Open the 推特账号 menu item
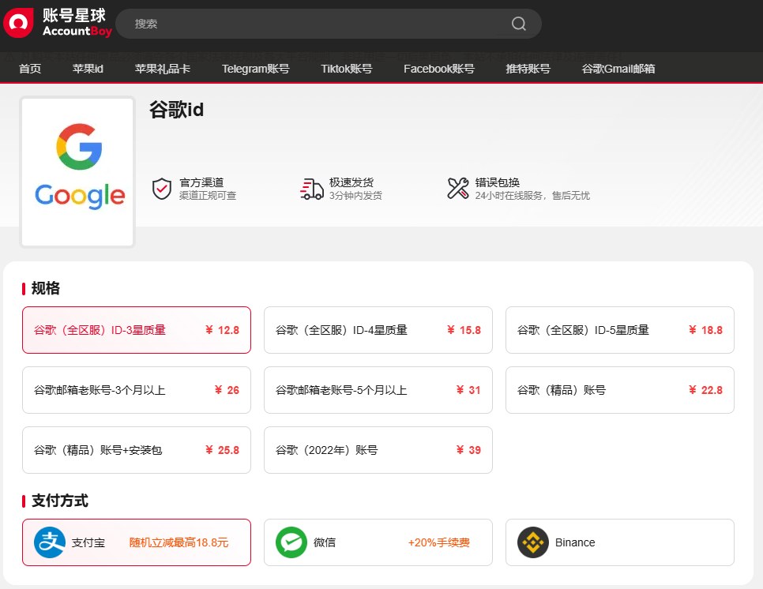Image resolution: width=763 pixels, height=589 pixels. [528, 69]
